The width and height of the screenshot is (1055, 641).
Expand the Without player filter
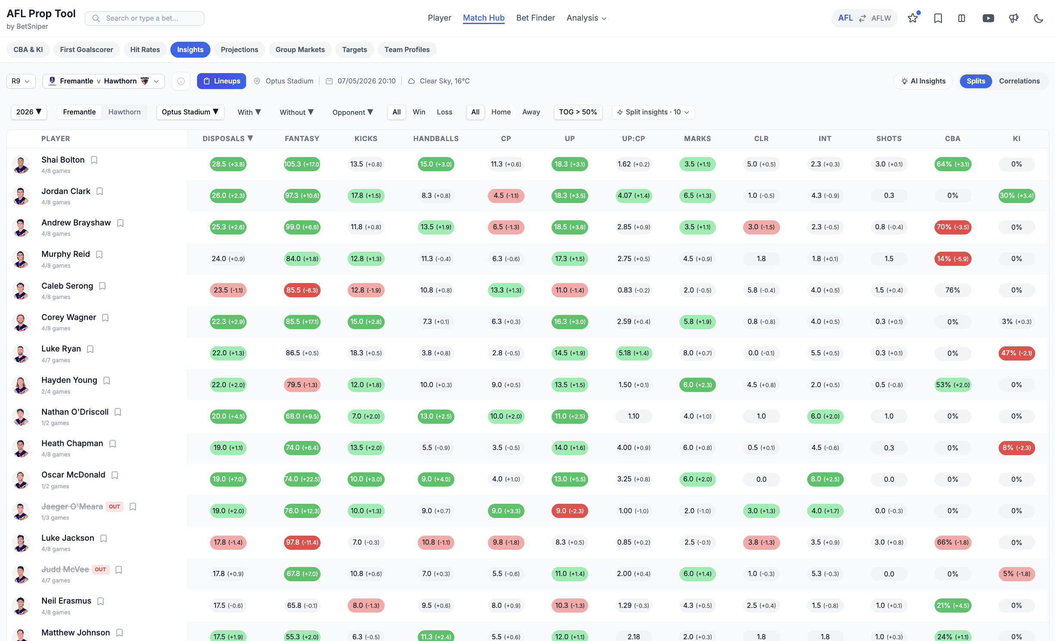click(296, 112)
